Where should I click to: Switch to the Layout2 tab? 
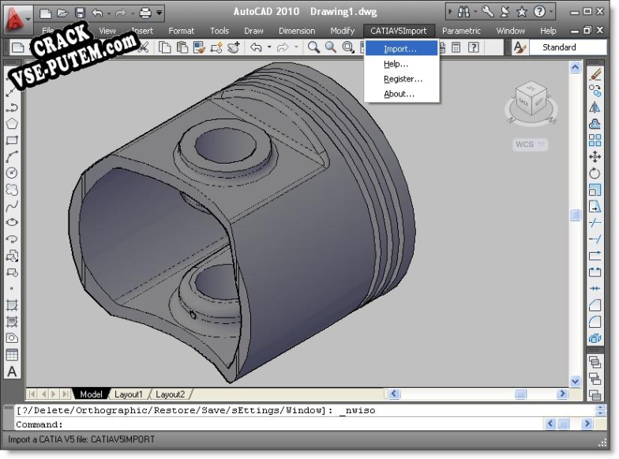pyautogui.click(x=171, y=394)
